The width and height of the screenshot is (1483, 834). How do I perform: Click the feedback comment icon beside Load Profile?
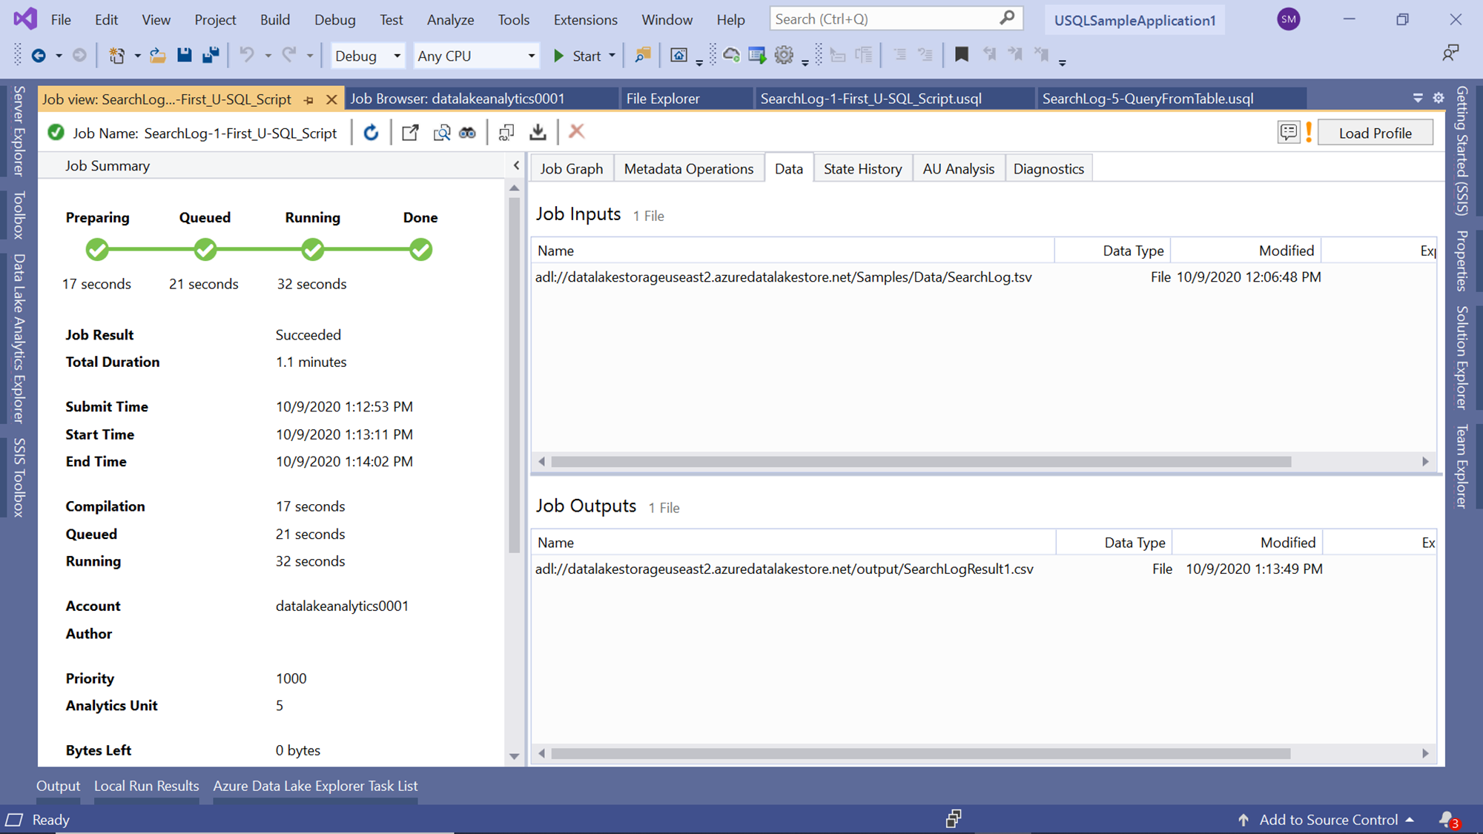(x=1289, y=133)
